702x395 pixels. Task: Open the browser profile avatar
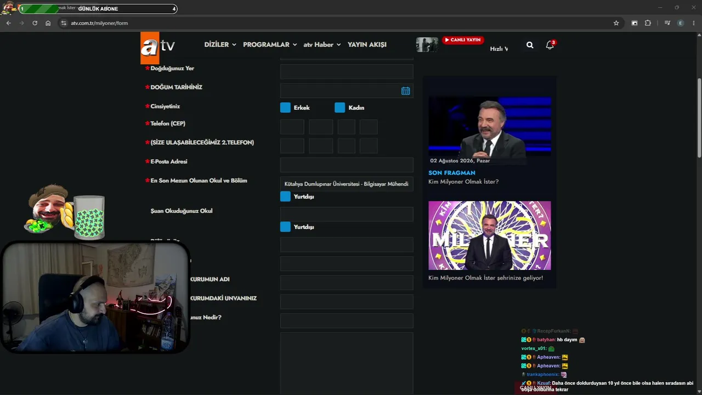pyautogui.click(x=681, y=23)
